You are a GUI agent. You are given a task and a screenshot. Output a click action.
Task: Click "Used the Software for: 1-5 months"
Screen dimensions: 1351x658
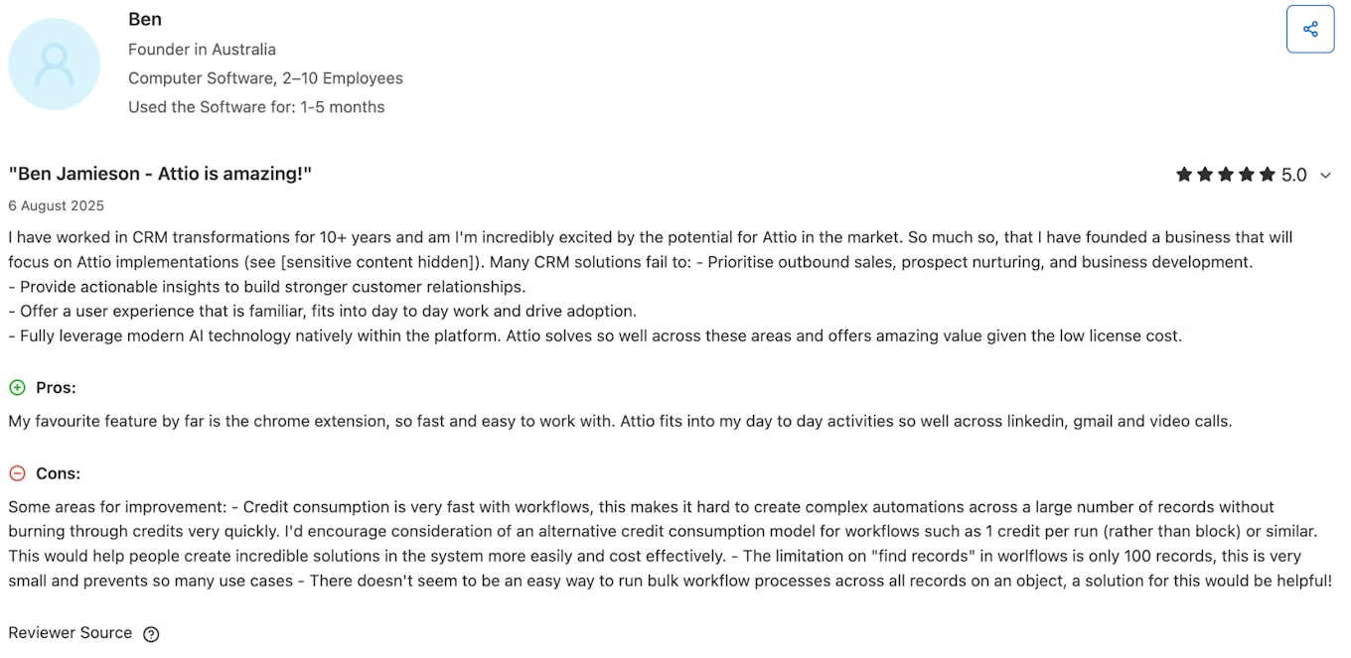coord(256,106)
